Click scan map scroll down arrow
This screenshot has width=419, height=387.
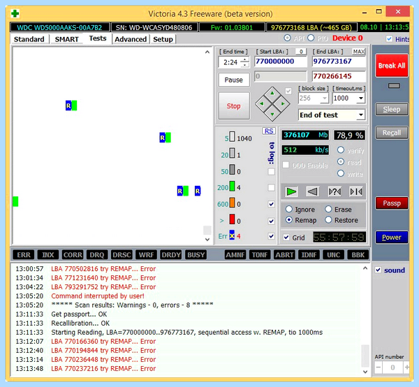point(207,240)
